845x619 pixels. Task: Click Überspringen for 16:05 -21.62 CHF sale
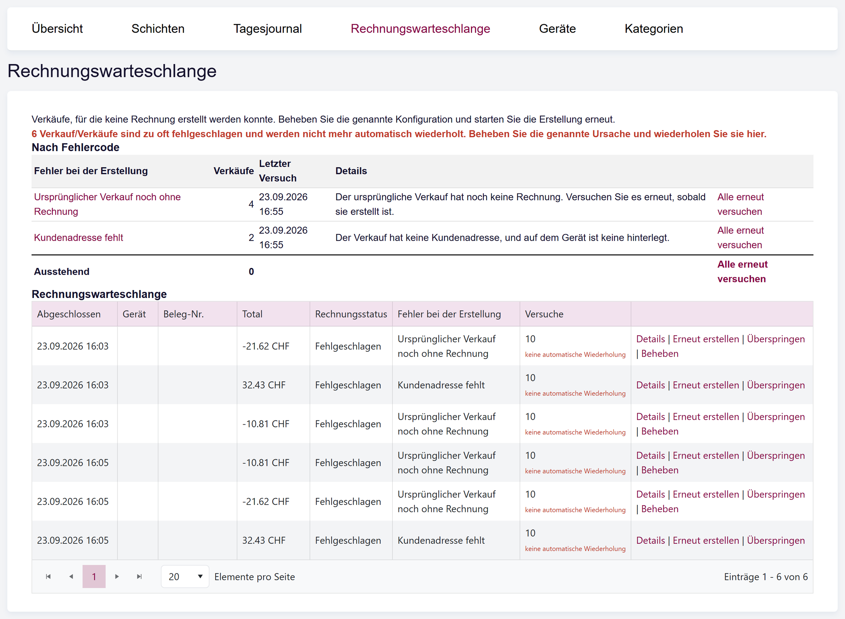[776, 494]
